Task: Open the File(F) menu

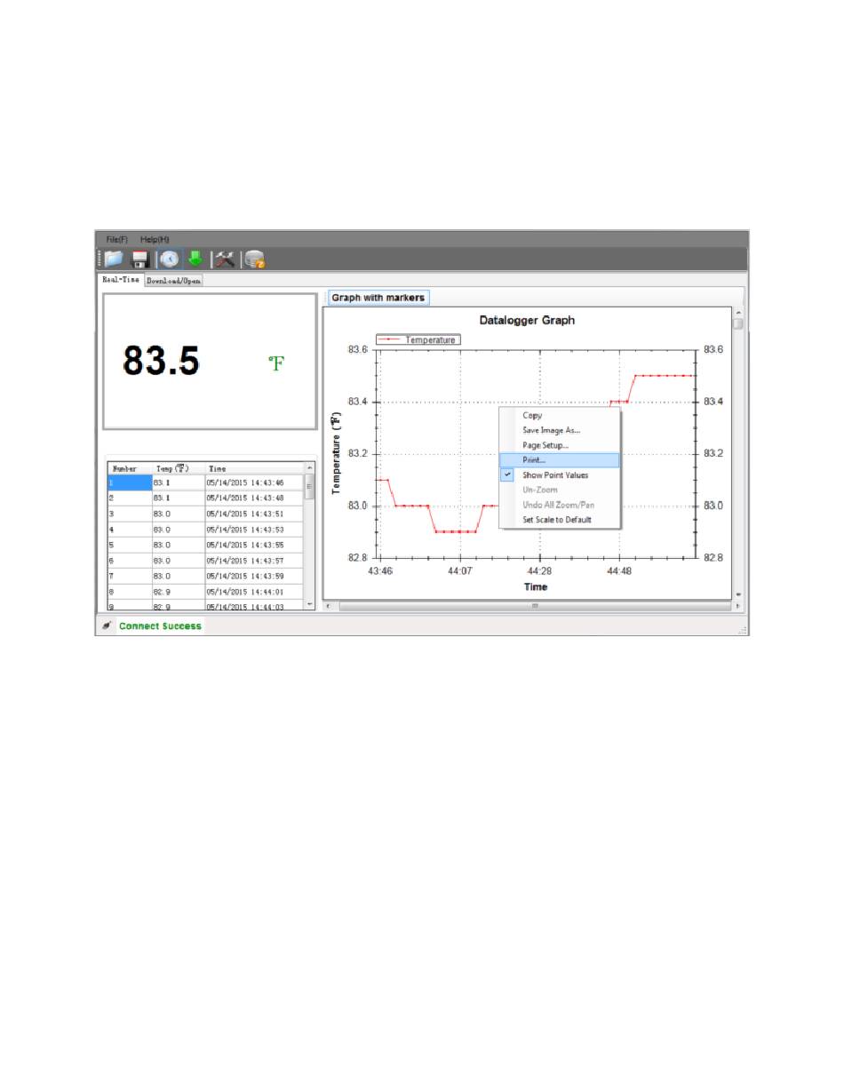Action: point(117,239)
